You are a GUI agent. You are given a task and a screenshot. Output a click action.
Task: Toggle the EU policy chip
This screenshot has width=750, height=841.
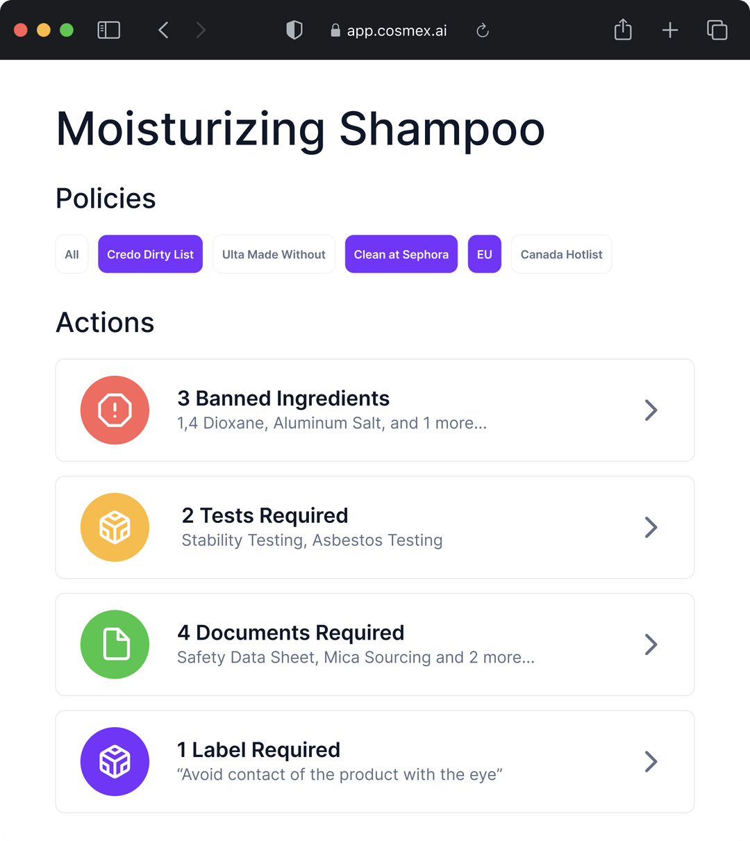[x=485, y=254]
